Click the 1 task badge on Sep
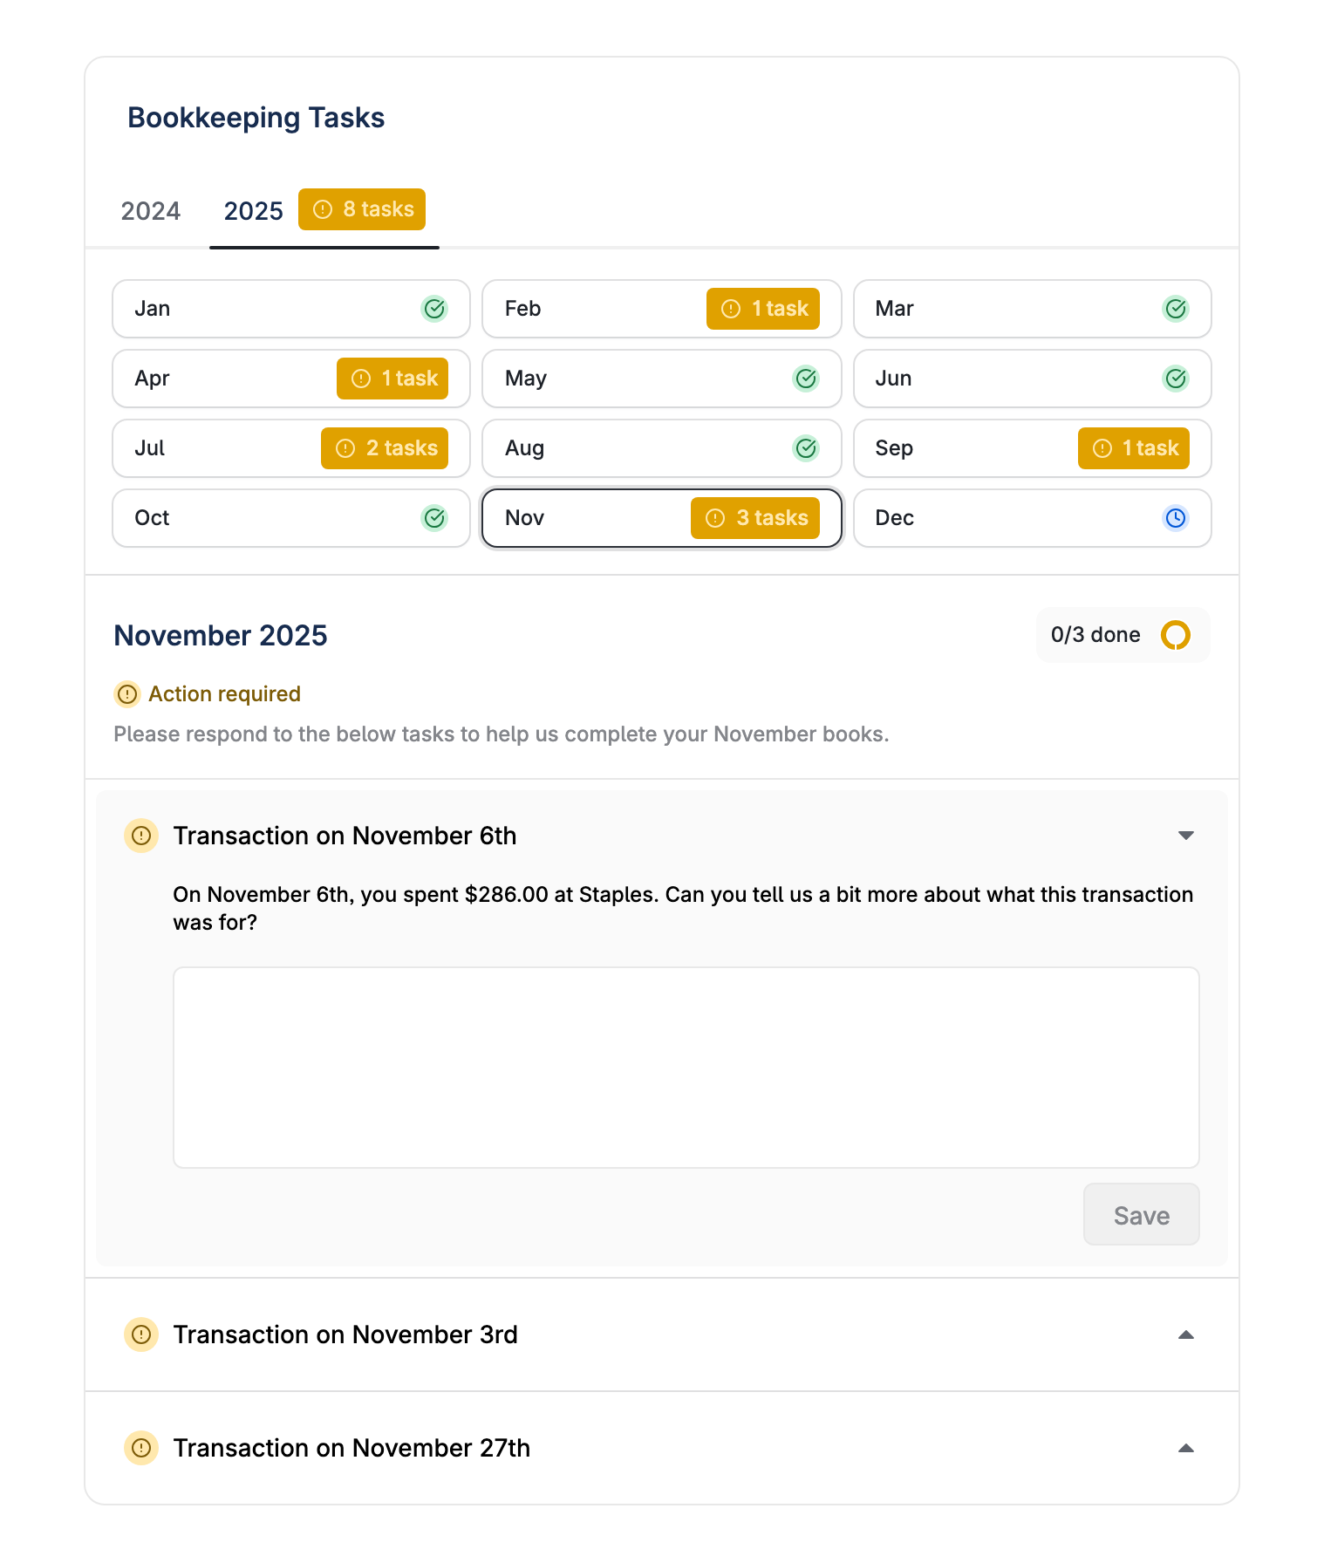The height and width of the screenshot is (1563, 1324). pos(1134,448)
